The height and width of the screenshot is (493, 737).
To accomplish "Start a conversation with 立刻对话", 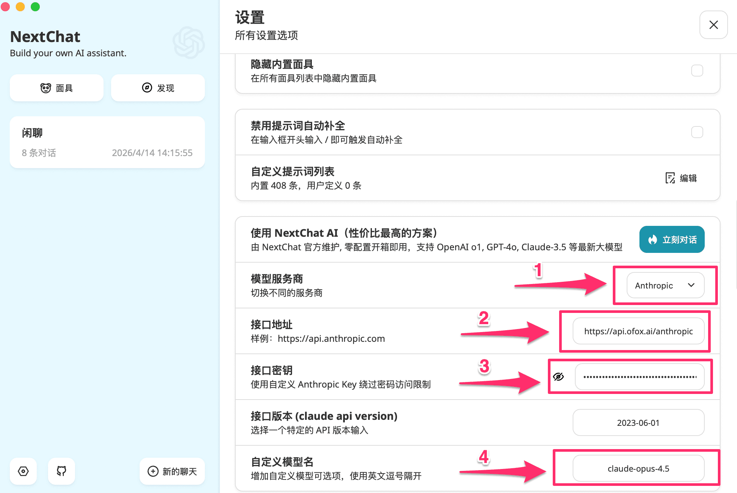I will [672, 239].
